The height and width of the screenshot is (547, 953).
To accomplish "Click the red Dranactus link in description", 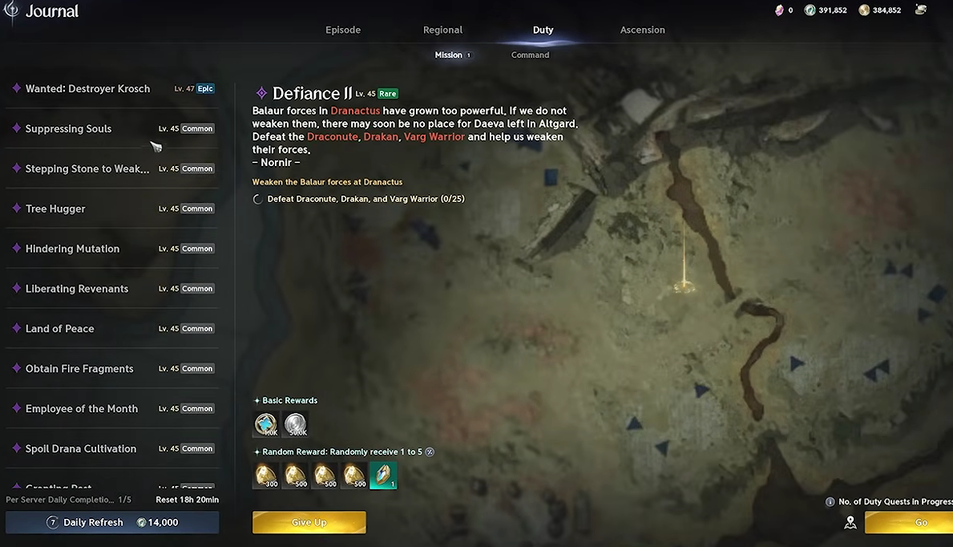I will point(355,111).
